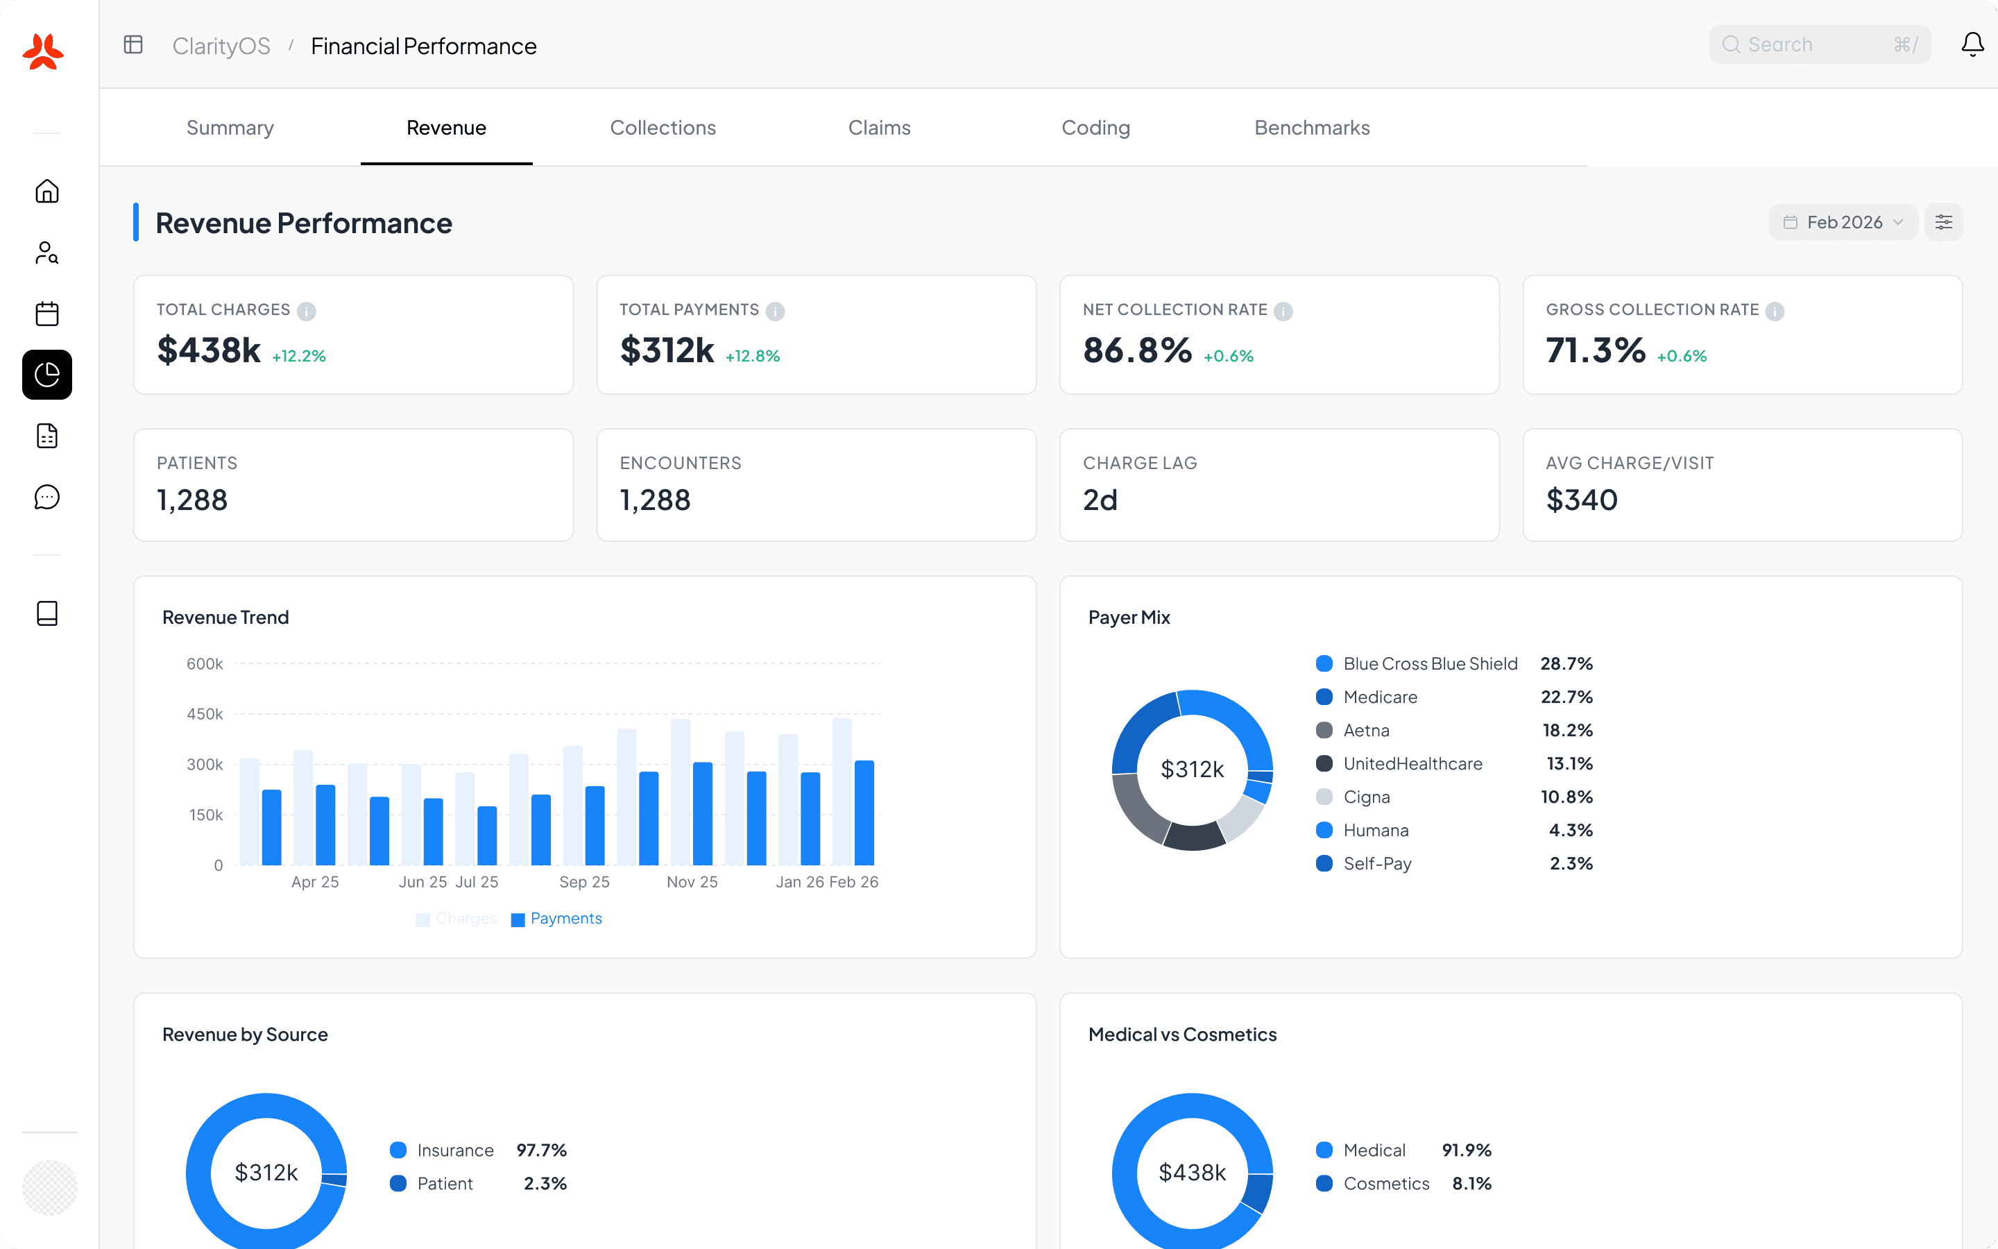Open the calendar icon in sidebar
The width and height of the screenshot is (1998, 1249).
tap(47, 313)
